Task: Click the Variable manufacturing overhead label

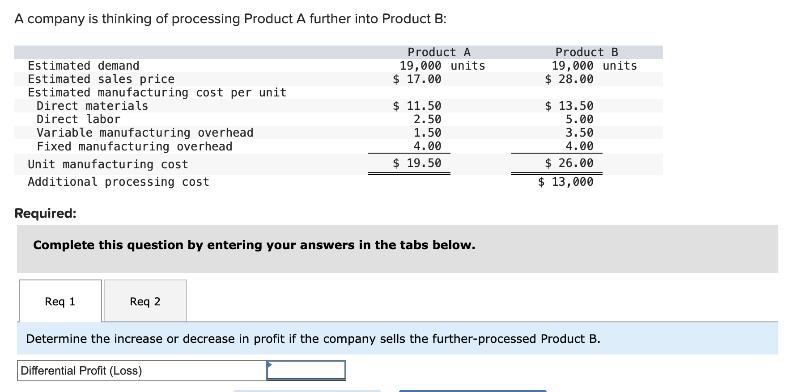Action: point(145,133)
